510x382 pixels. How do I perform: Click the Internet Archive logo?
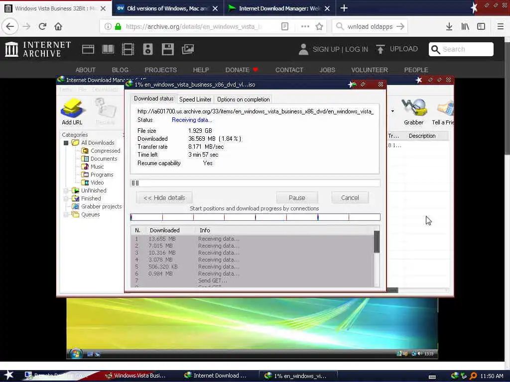coord(38,49)
